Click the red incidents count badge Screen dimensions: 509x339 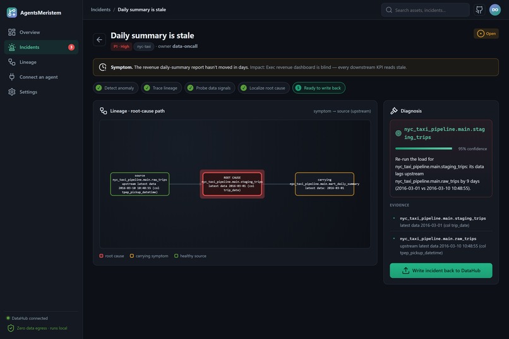pos(71,47)
